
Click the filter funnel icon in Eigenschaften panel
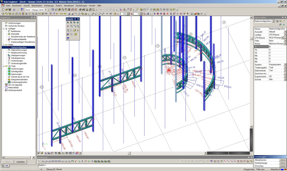[277, 21]
